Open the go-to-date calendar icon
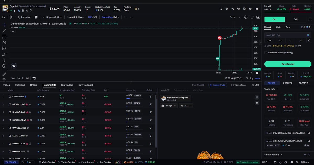 [x=34, y=78]
